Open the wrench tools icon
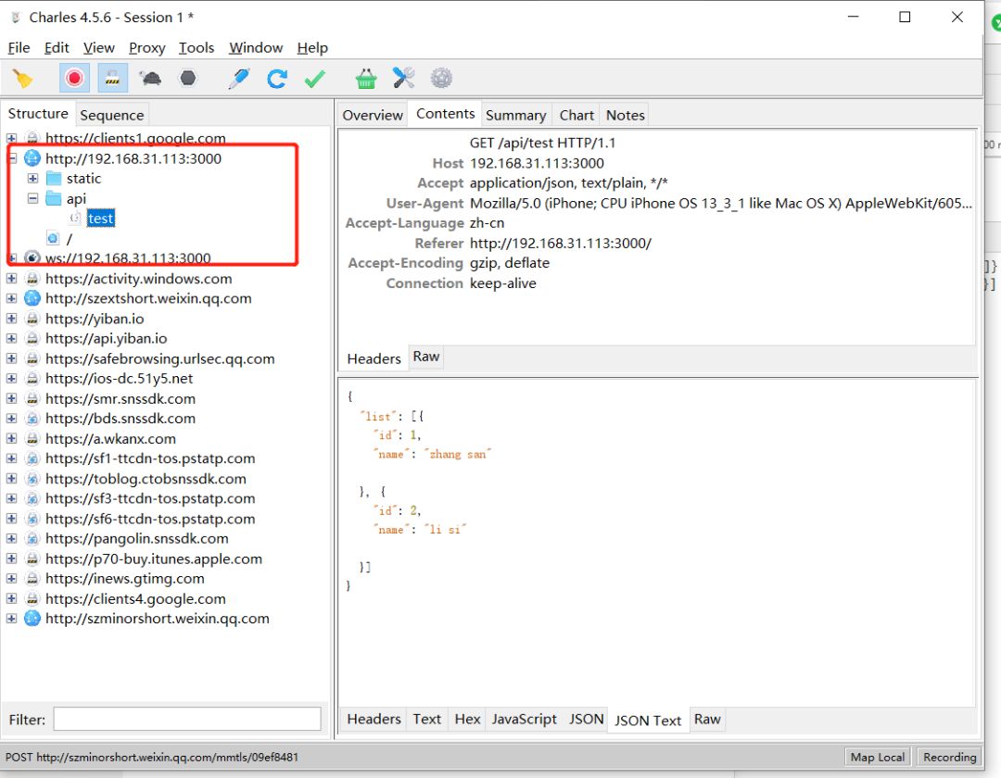 pos(403,79)
